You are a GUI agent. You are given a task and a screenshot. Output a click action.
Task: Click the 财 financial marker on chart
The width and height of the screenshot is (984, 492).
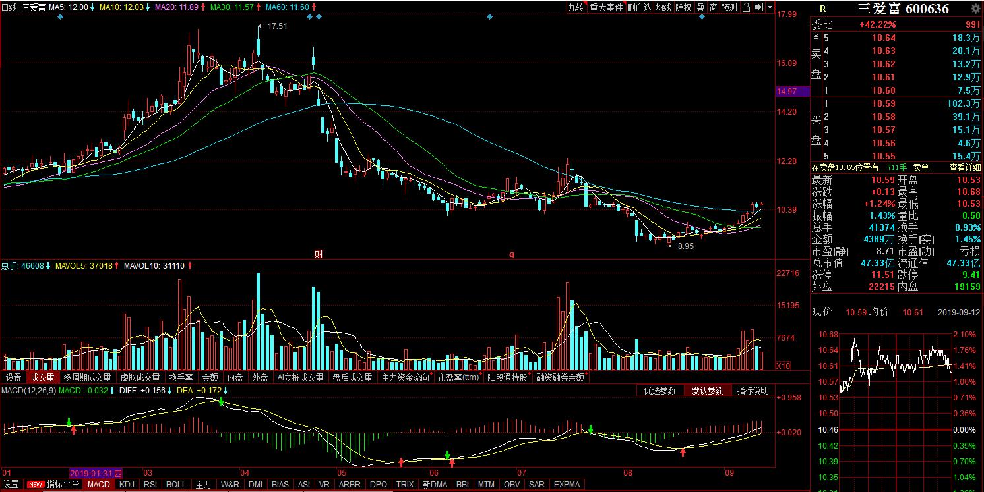coord(318,254)
